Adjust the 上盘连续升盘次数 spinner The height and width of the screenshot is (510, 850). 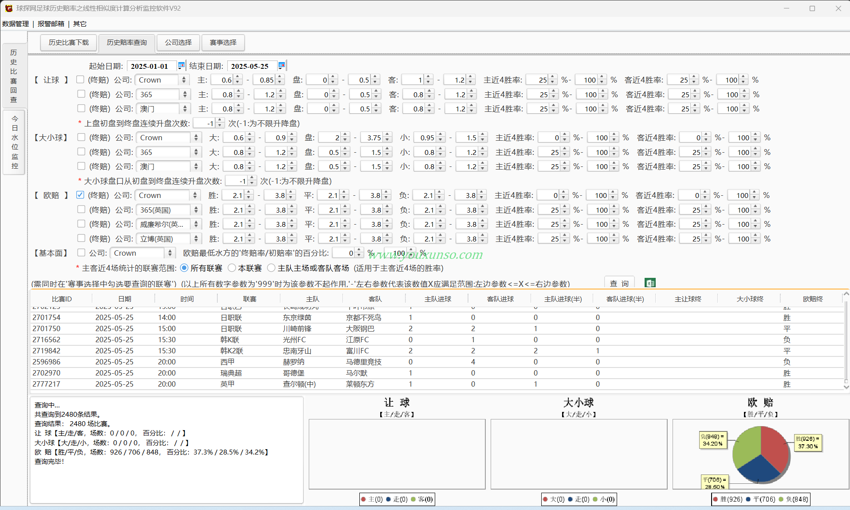pyautogui.click(x=220, y=123)
